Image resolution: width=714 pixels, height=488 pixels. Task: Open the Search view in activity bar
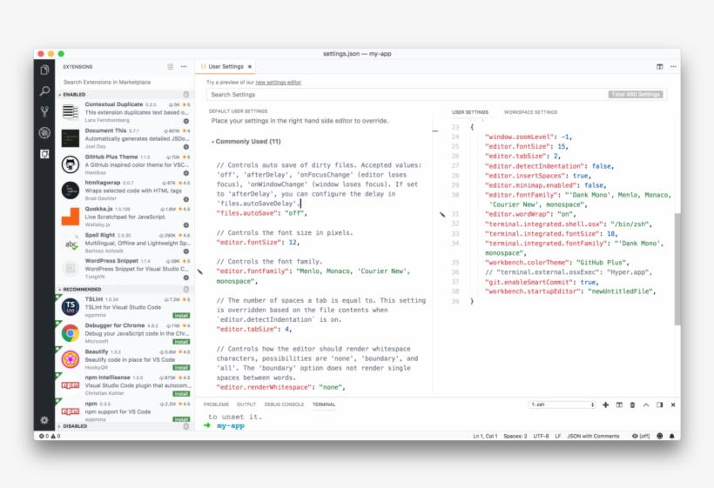click(44, 91)
